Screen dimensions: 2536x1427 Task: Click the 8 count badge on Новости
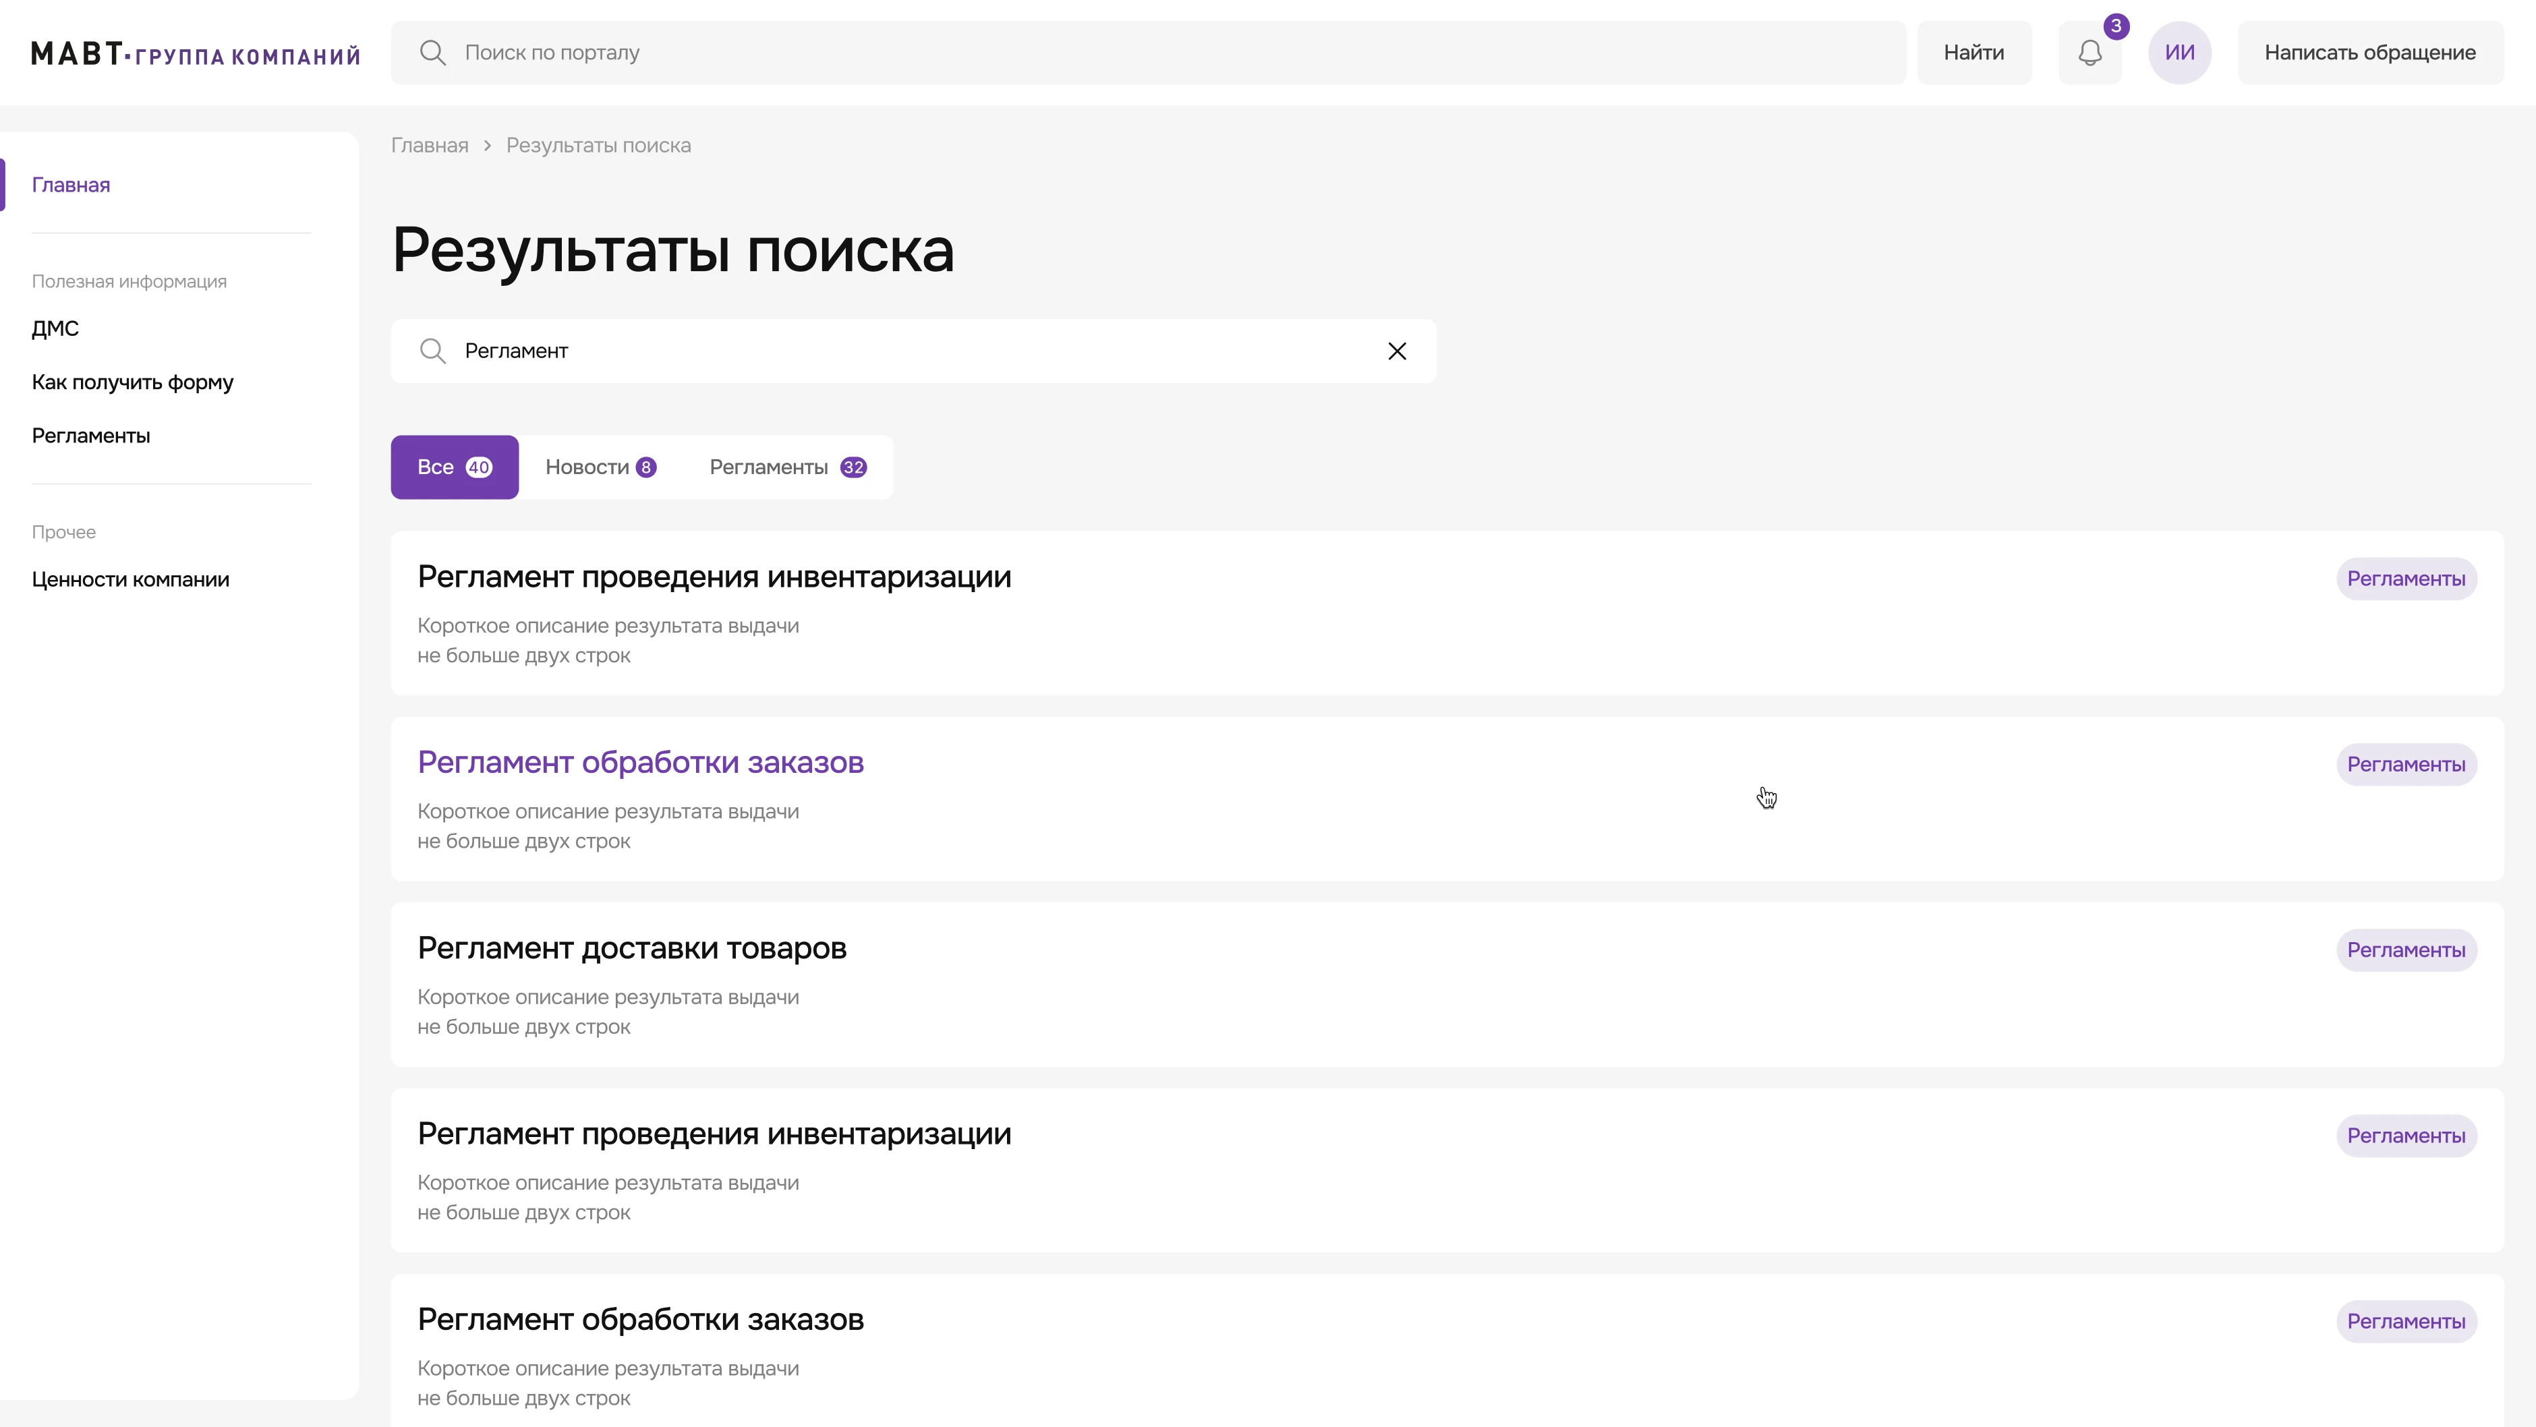pos(646,467)
